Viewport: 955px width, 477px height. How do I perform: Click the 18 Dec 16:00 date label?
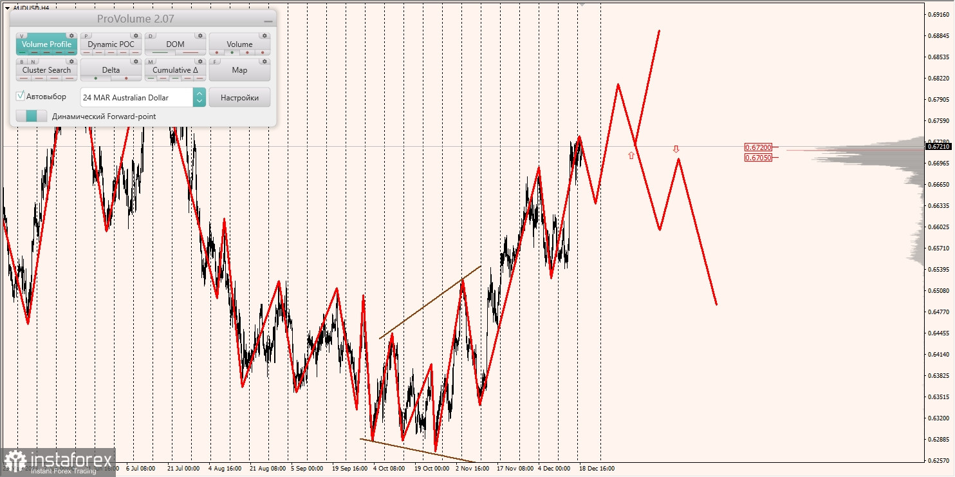pyautogui.click(x=597, y=469)
